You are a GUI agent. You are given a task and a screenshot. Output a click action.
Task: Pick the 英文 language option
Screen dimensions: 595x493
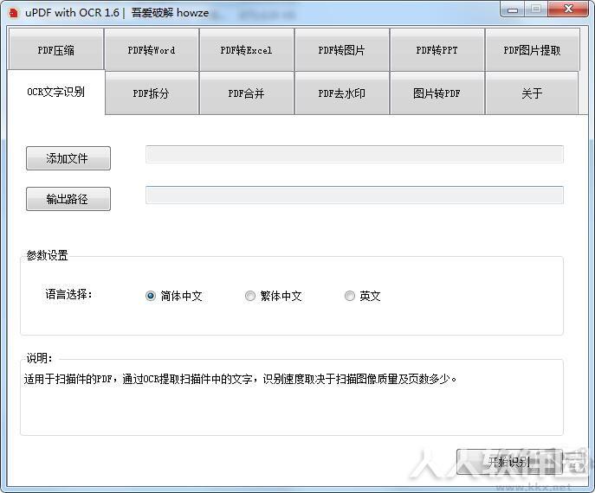point(350,296)
